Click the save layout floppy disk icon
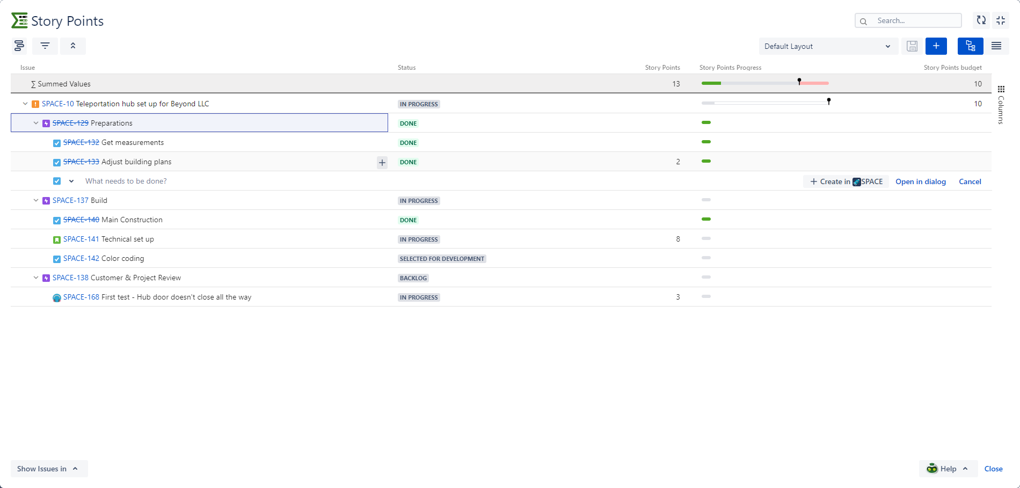The width and height of the screenshot is (1020, 488). coord(912,46)
